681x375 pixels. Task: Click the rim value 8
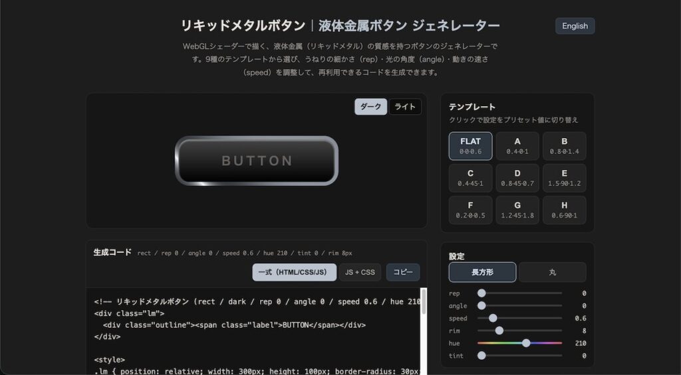coord(584,331)
